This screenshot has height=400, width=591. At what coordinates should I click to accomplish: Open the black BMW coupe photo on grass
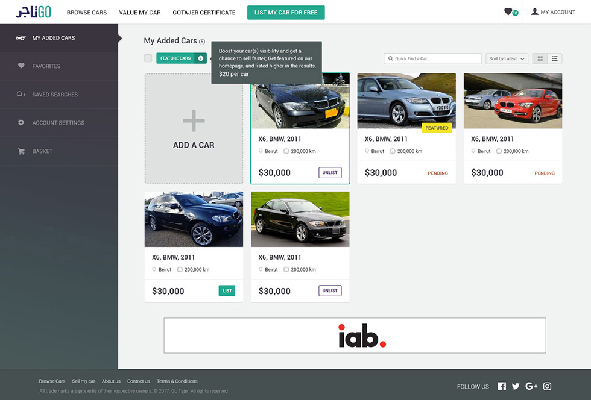coord(300,219)
